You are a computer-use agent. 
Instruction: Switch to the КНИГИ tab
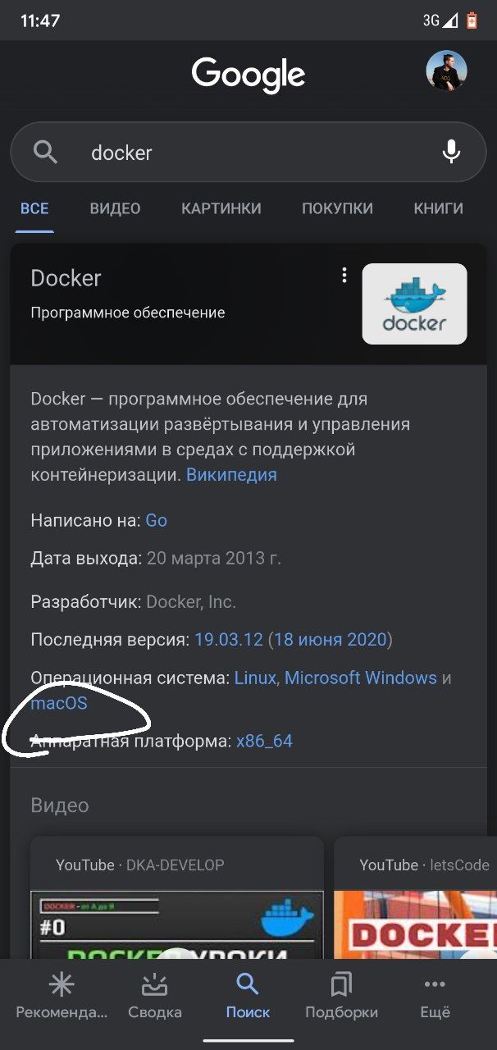pos(438,208)
